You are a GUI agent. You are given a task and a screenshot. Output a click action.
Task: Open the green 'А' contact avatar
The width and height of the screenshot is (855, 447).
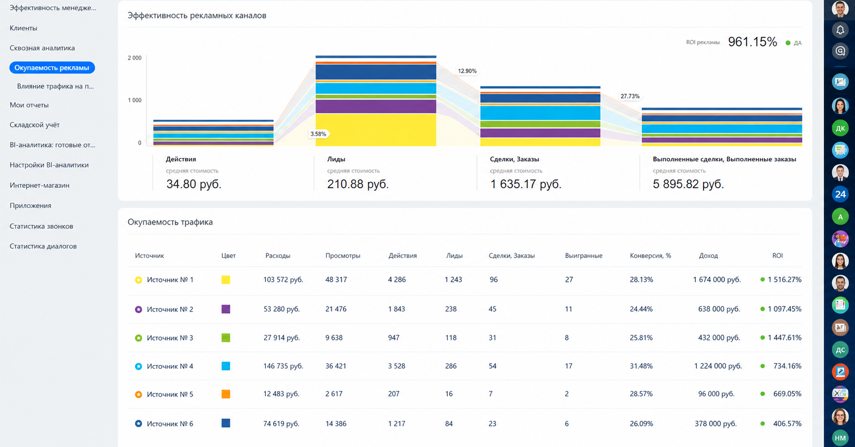coord(840,217)
